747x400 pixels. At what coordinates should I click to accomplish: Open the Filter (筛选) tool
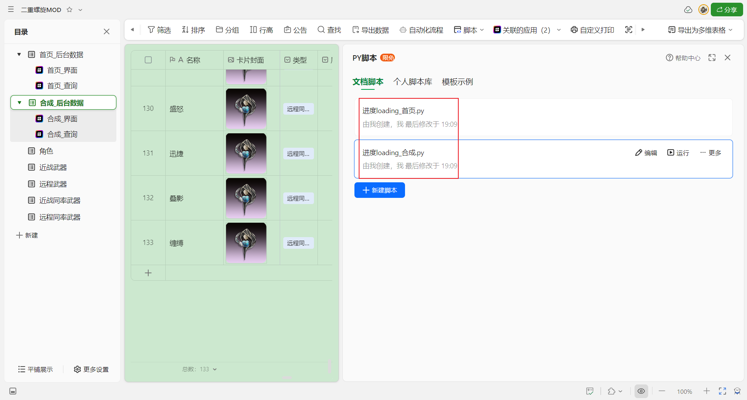click(159, 30)
